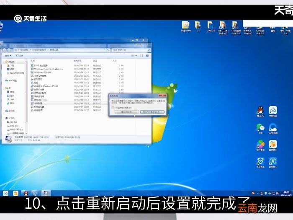Select the 高级安全 Windows 防火墙 icon

click(x=32, y=86)
